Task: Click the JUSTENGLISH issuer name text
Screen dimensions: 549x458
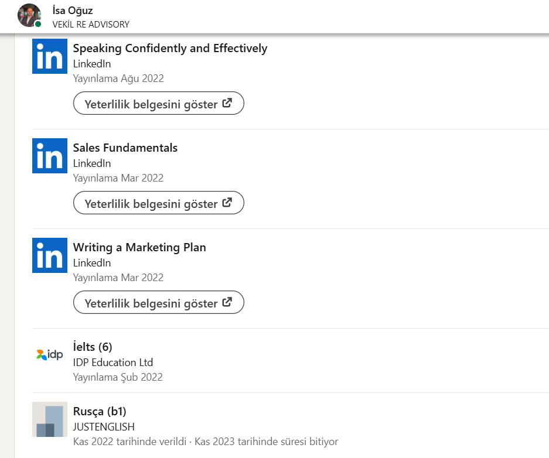Action: coord(104,427)
